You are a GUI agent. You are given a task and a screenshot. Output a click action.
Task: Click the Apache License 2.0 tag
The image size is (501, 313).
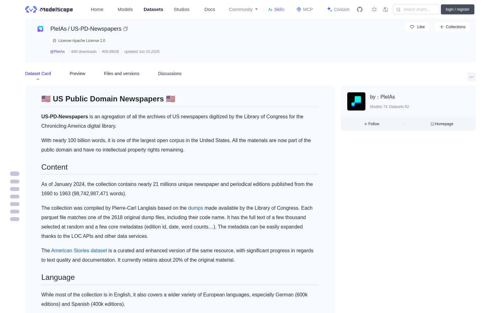point(78,41)
